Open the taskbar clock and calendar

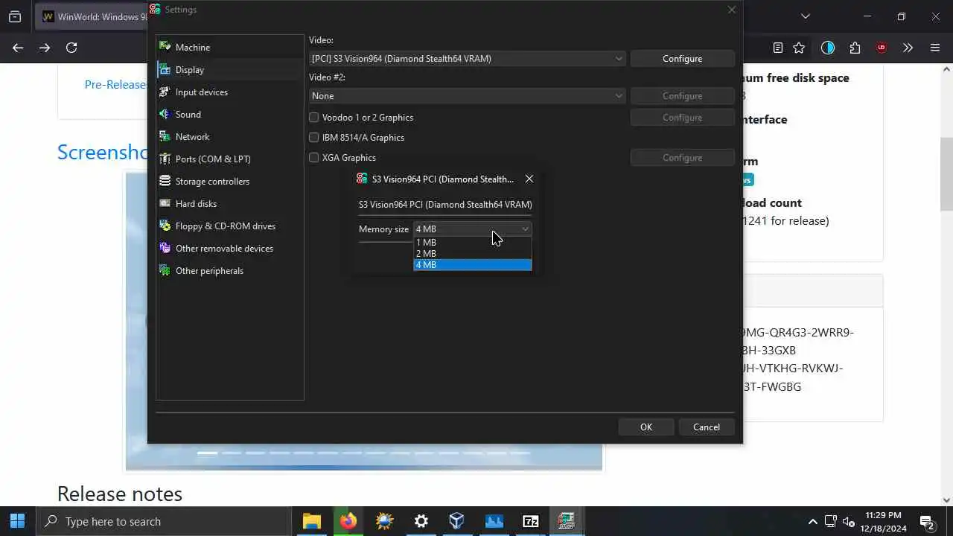tap(884, 521)
